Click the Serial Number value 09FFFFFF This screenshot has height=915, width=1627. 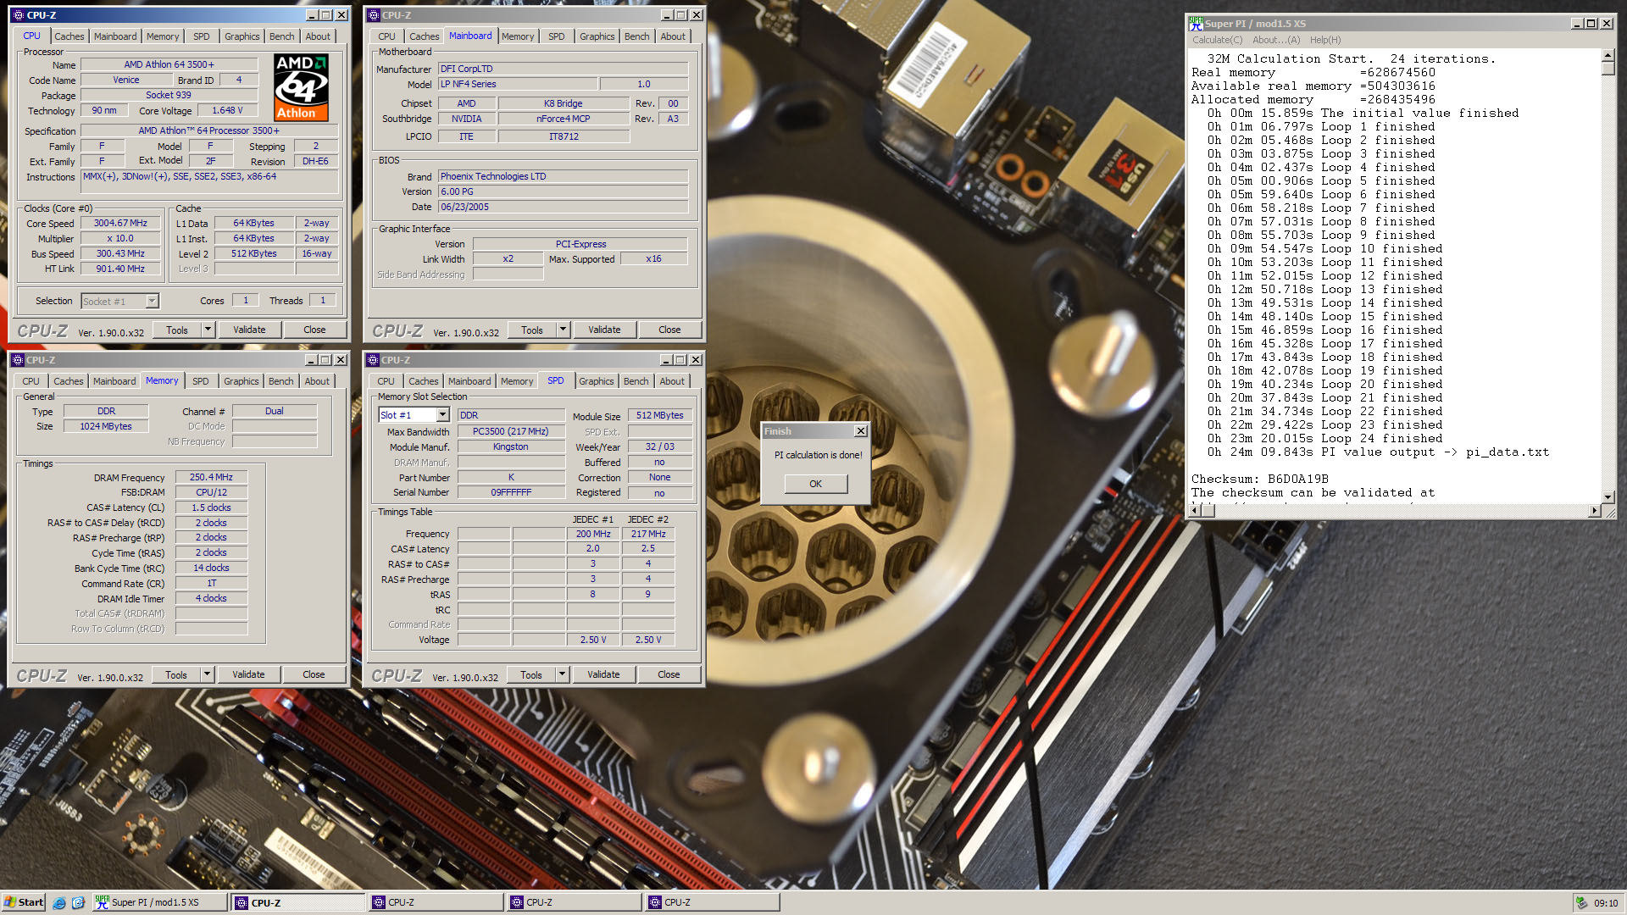pos(511,492)
